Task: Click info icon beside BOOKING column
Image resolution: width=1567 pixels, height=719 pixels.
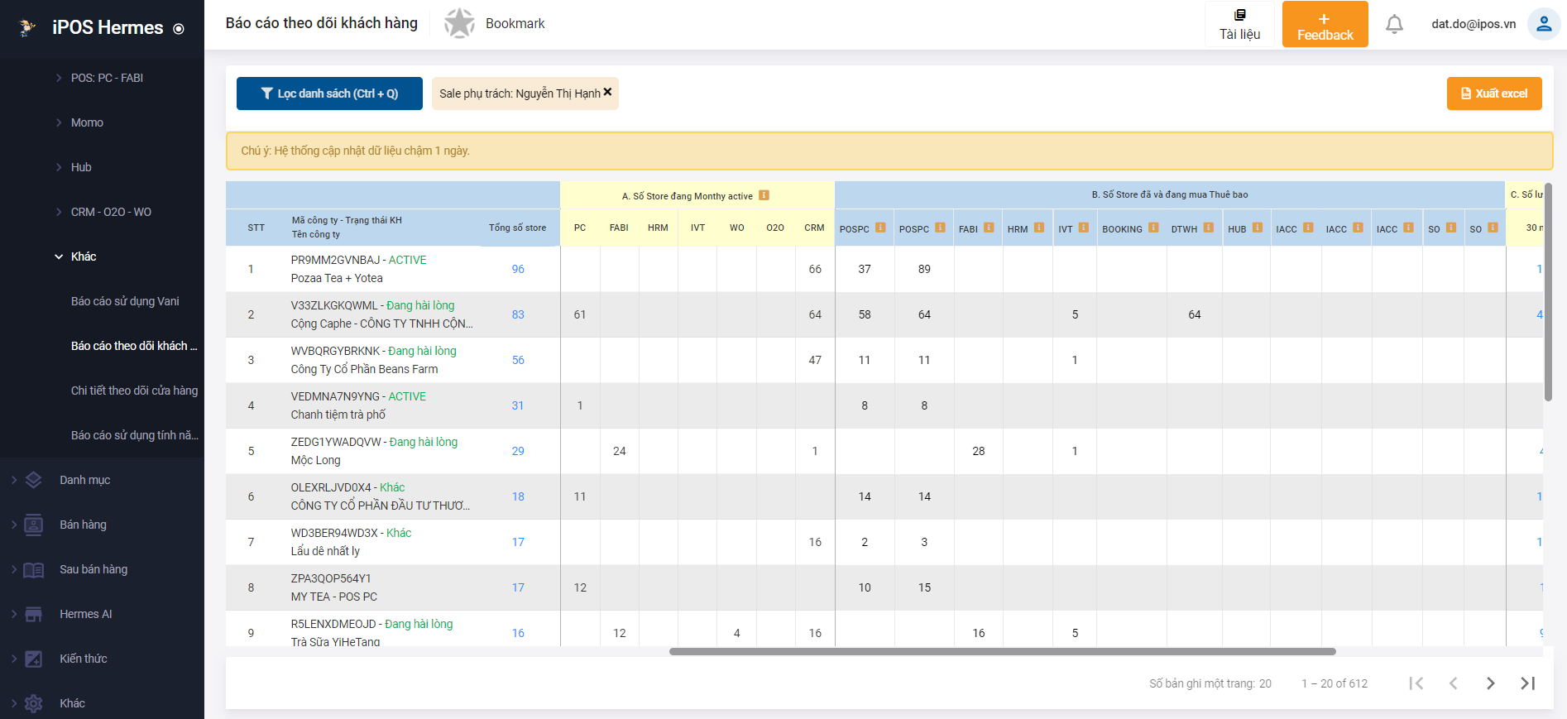Action: pos(1153,228)
